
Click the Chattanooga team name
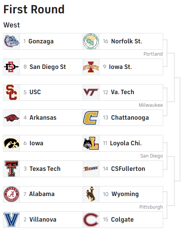click(x=130, y=118)
